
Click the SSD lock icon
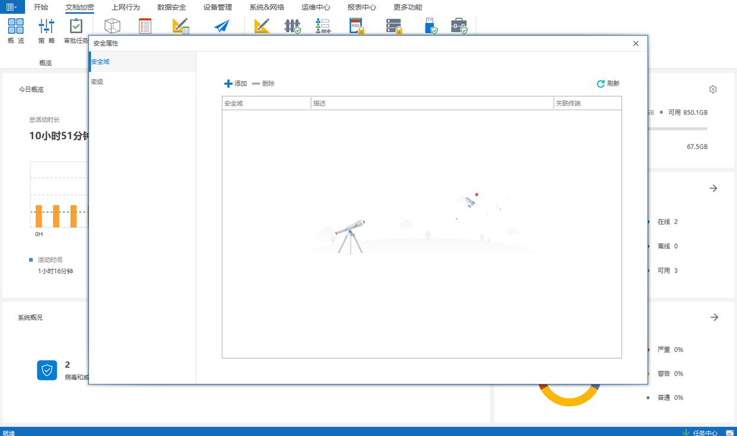click(x=356, y=25)
